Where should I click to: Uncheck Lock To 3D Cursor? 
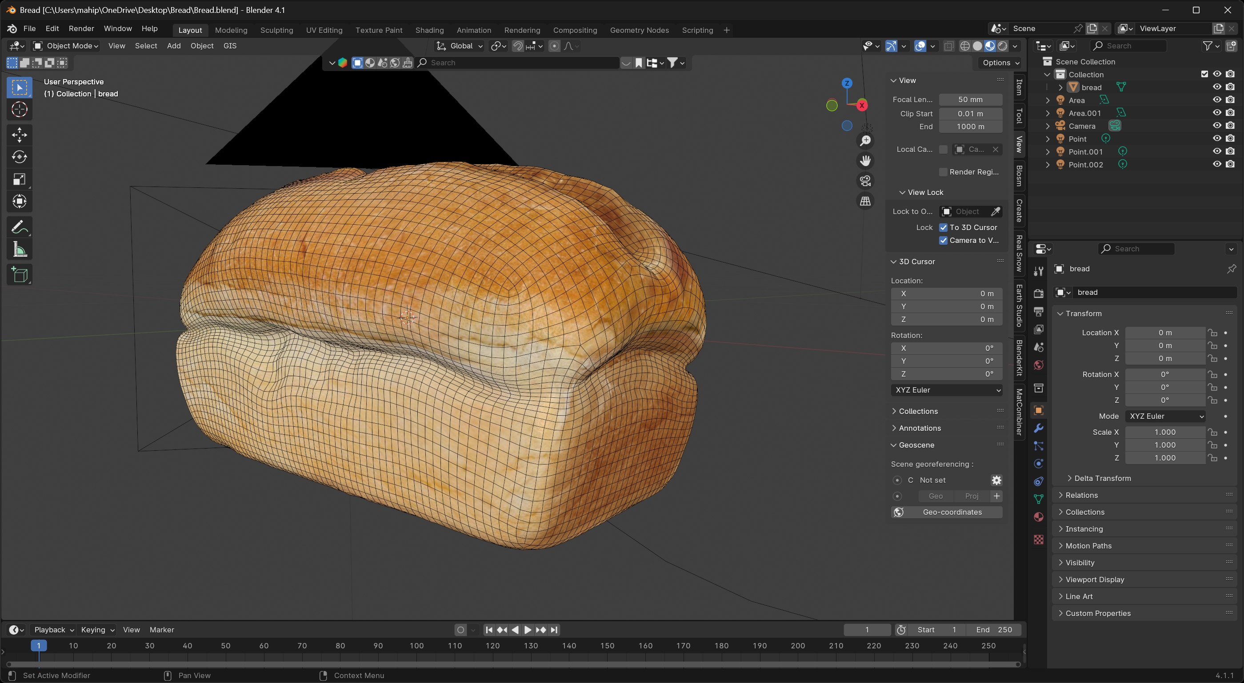(943, 227)
